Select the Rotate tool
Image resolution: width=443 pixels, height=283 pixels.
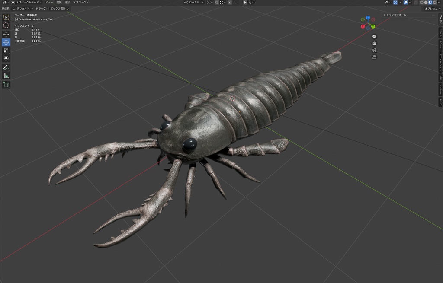tap(6, 42)
